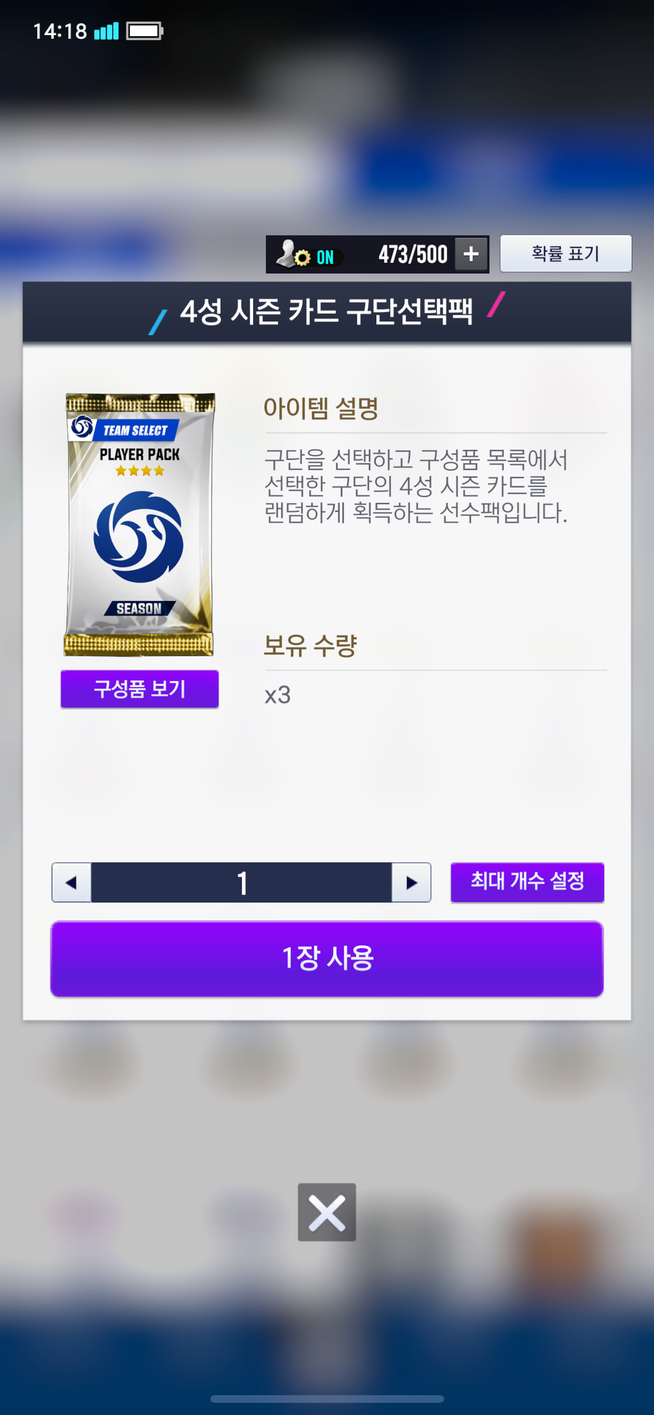The width and height of the screenshot is (654, 1415).
Task: Increase quantity with the right arrow
Action: tap(411, 882)
